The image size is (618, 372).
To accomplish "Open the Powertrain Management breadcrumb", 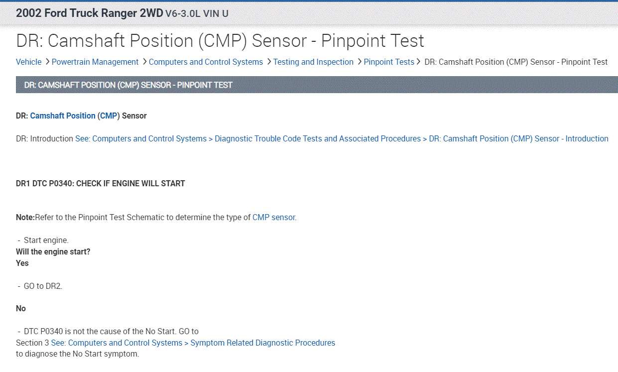I will point(95,62).
